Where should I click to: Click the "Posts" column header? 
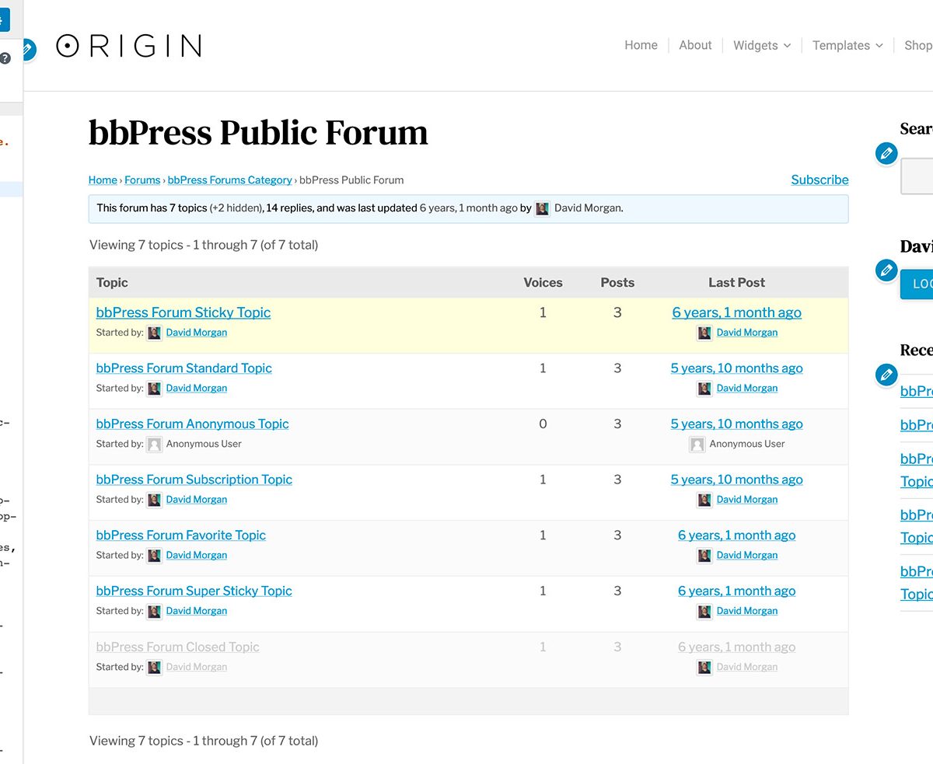point(617,283)
